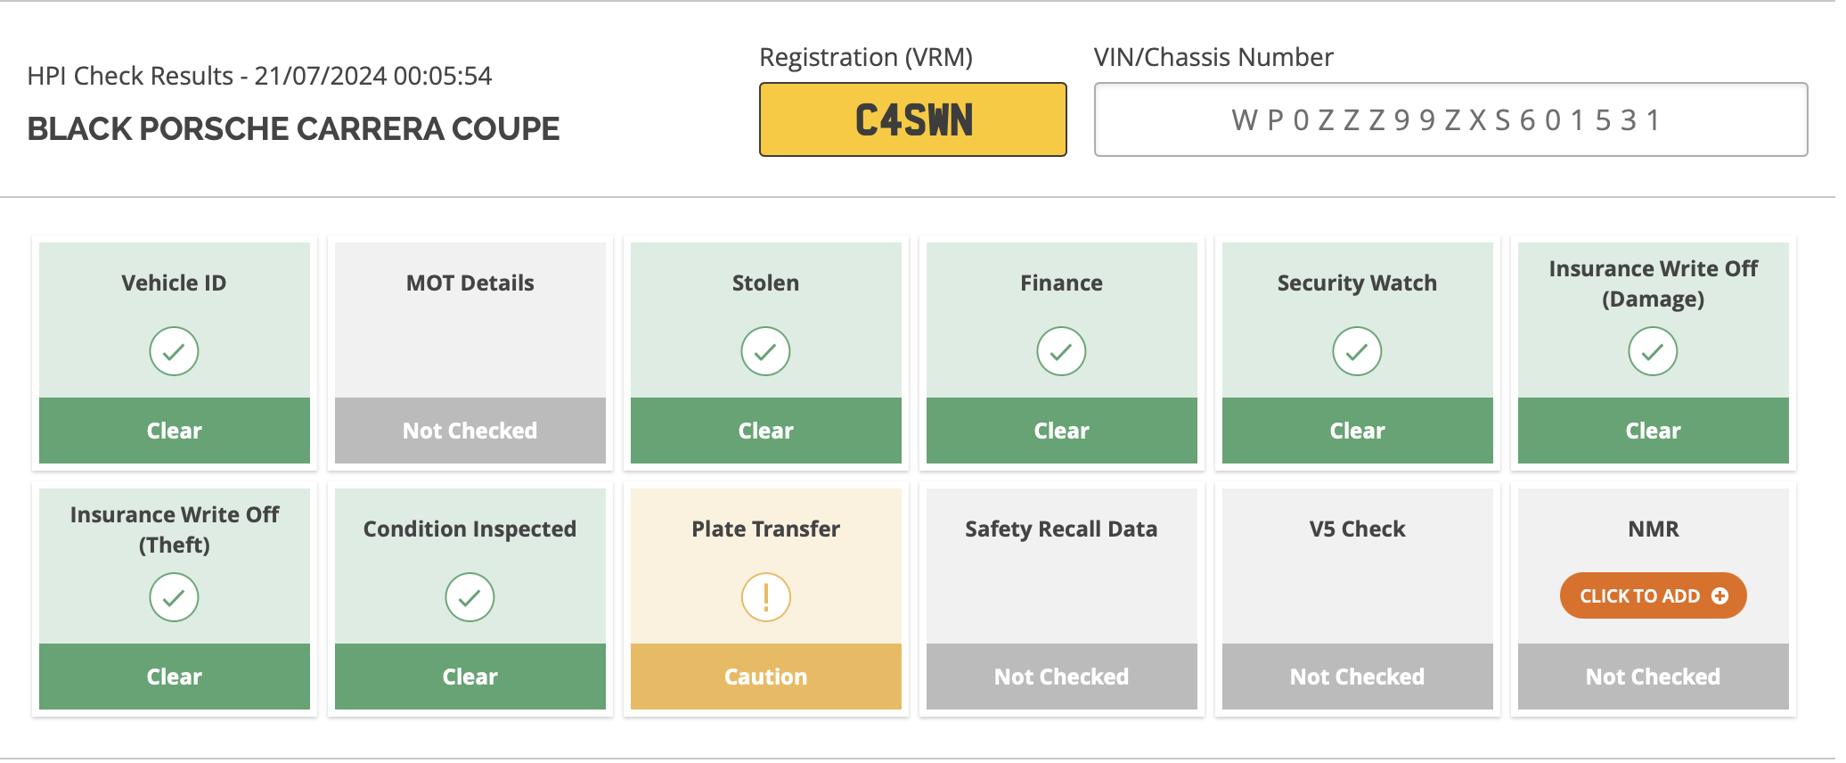This screenshot has width=1846, height=763.
Task: Click the C4SWN registration plate
Action: point(913,119)
